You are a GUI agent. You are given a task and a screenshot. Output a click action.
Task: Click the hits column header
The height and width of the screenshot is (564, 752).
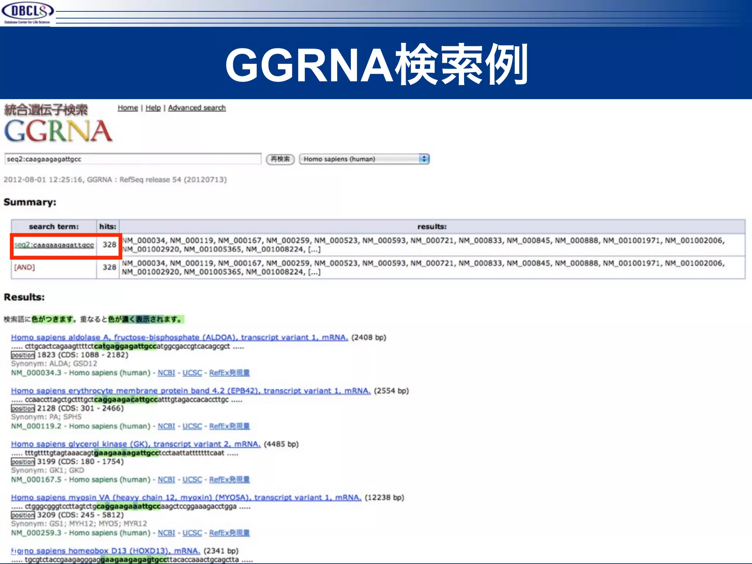point(108,227)
